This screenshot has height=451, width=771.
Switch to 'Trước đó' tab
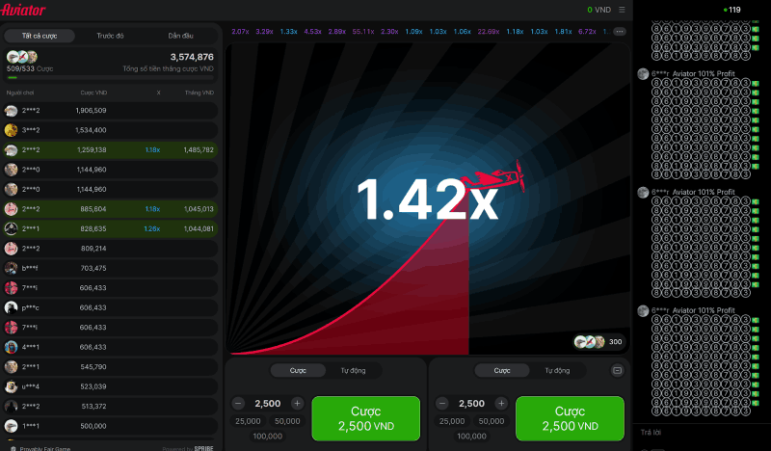[x=110, y=36]
